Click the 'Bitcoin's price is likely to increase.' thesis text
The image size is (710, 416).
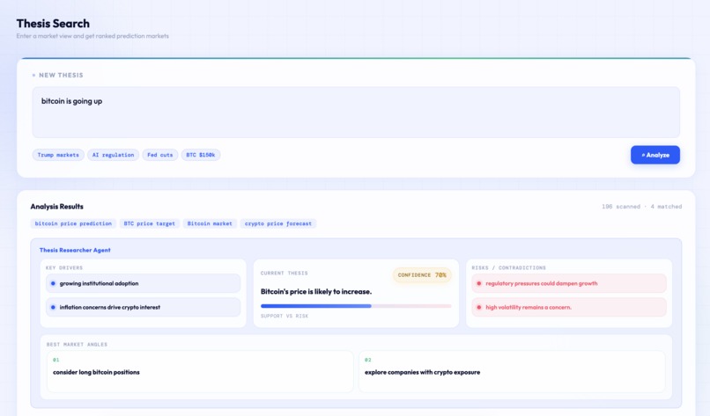pos(316,292)
